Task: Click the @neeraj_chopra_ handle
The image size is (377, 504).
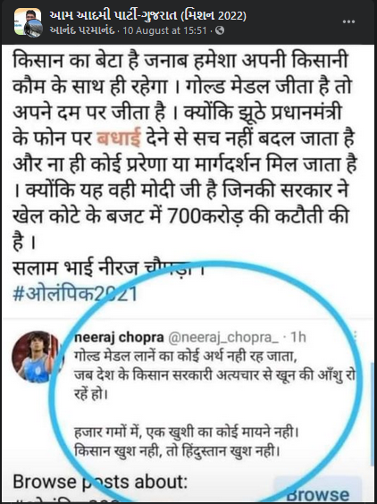Action: [223, 338]
